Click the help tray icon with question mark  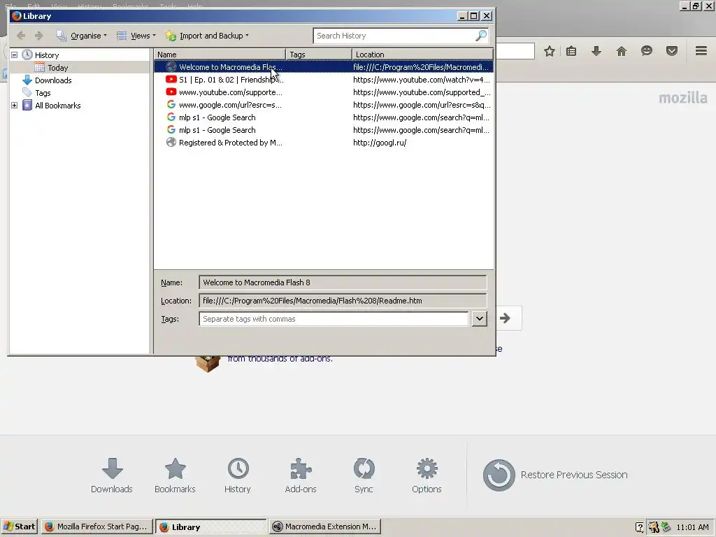[x=639, y=527]
